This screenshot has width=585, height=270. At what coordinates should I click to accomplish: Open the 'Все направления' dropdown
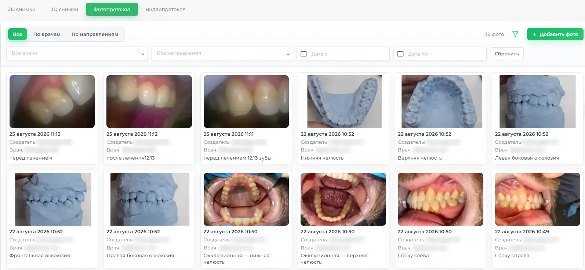pyautogui.click(x=222, y=54)
